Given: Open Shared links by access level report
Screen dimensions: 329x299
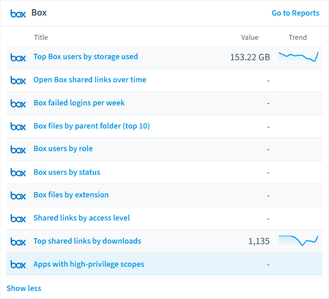Looking at the screenshot, I should click(82, 218).
